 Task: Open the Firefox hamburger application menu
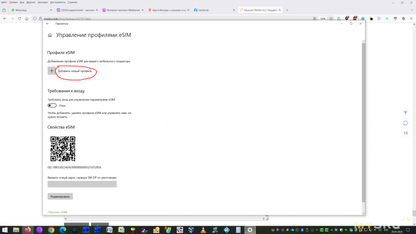[411, 19]
